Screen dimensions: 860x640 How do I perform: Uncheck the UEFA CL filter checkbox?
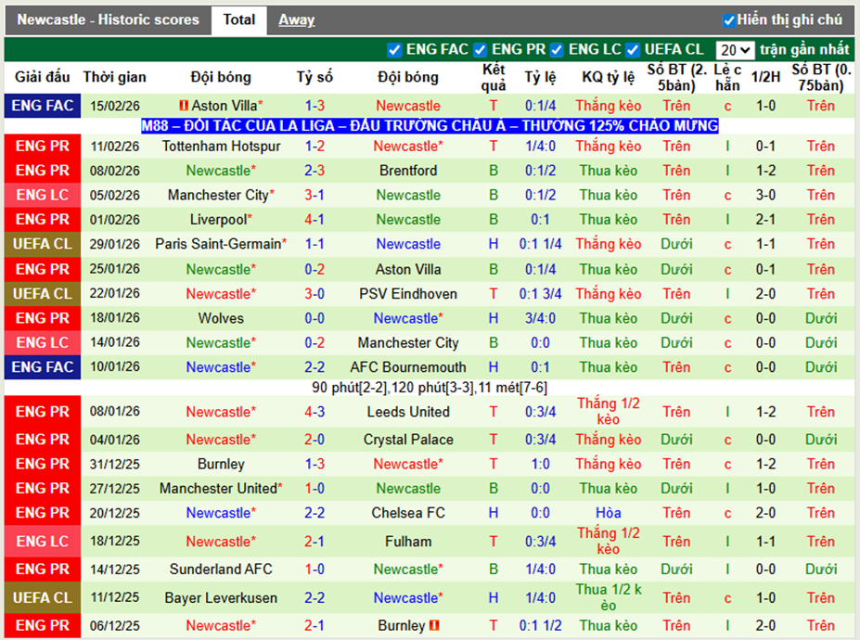pyautogui.click(x=633, y=50)
